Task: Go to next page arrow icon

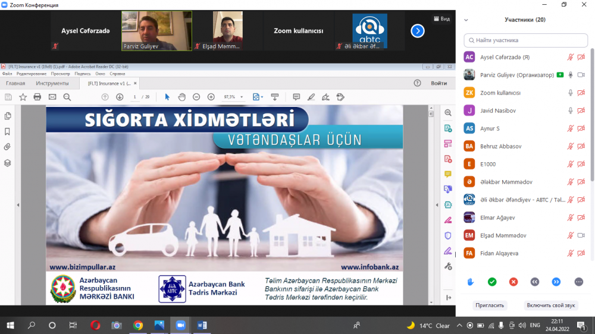Action: [120, 97]
